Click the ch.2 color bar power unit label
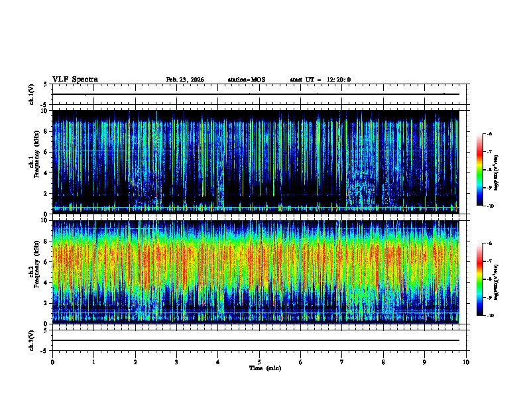 (496, 282)
